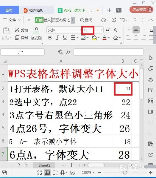Click the Bold formatting button
Image resolution: width=156 pixels, height=178 pixels.
pos(50,38)
